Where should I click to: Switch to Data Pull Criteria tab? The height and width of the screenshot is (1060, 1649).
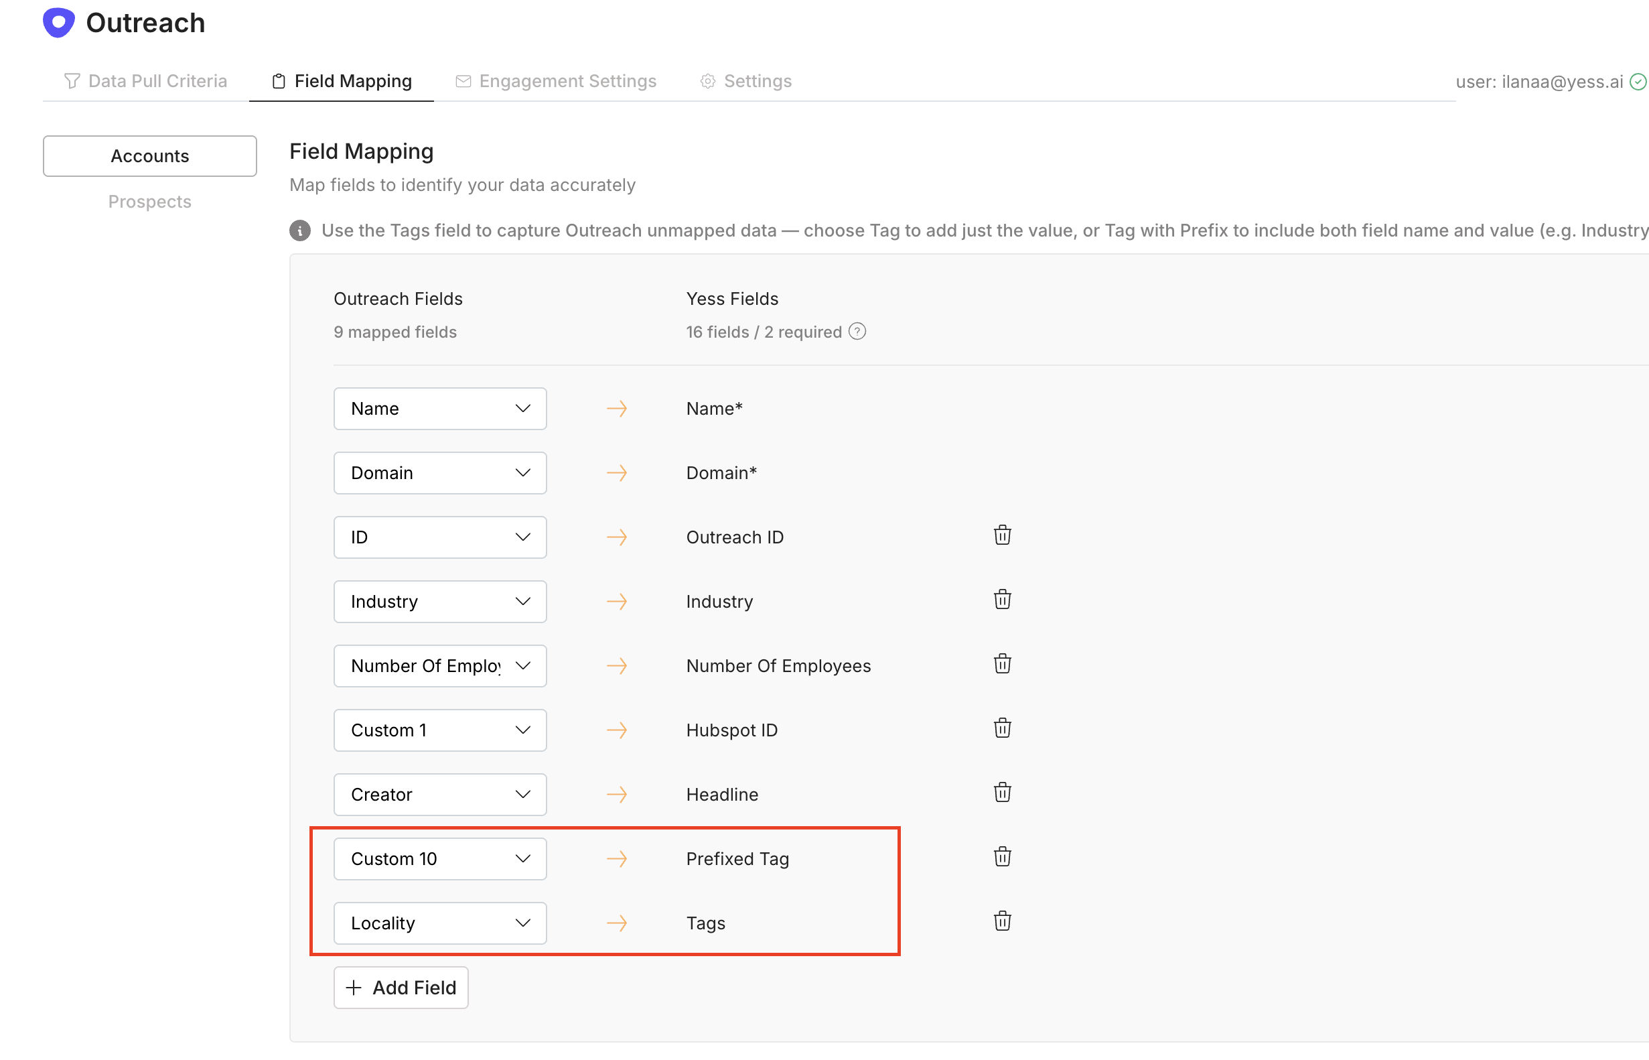145,81
